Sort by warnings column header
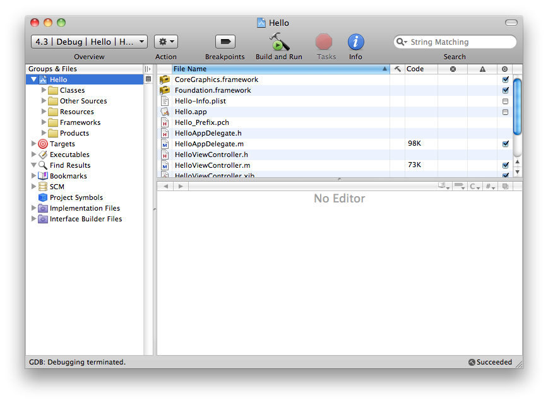Screen dimensions: 548x403 (x=482, y=69)
